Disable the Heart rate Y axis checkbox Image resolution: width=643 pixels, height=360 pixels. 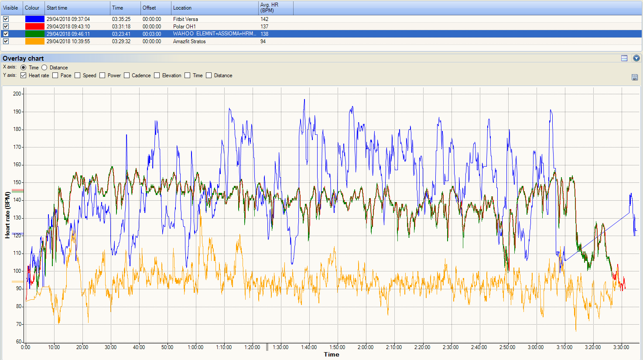[x=24, y=75]
